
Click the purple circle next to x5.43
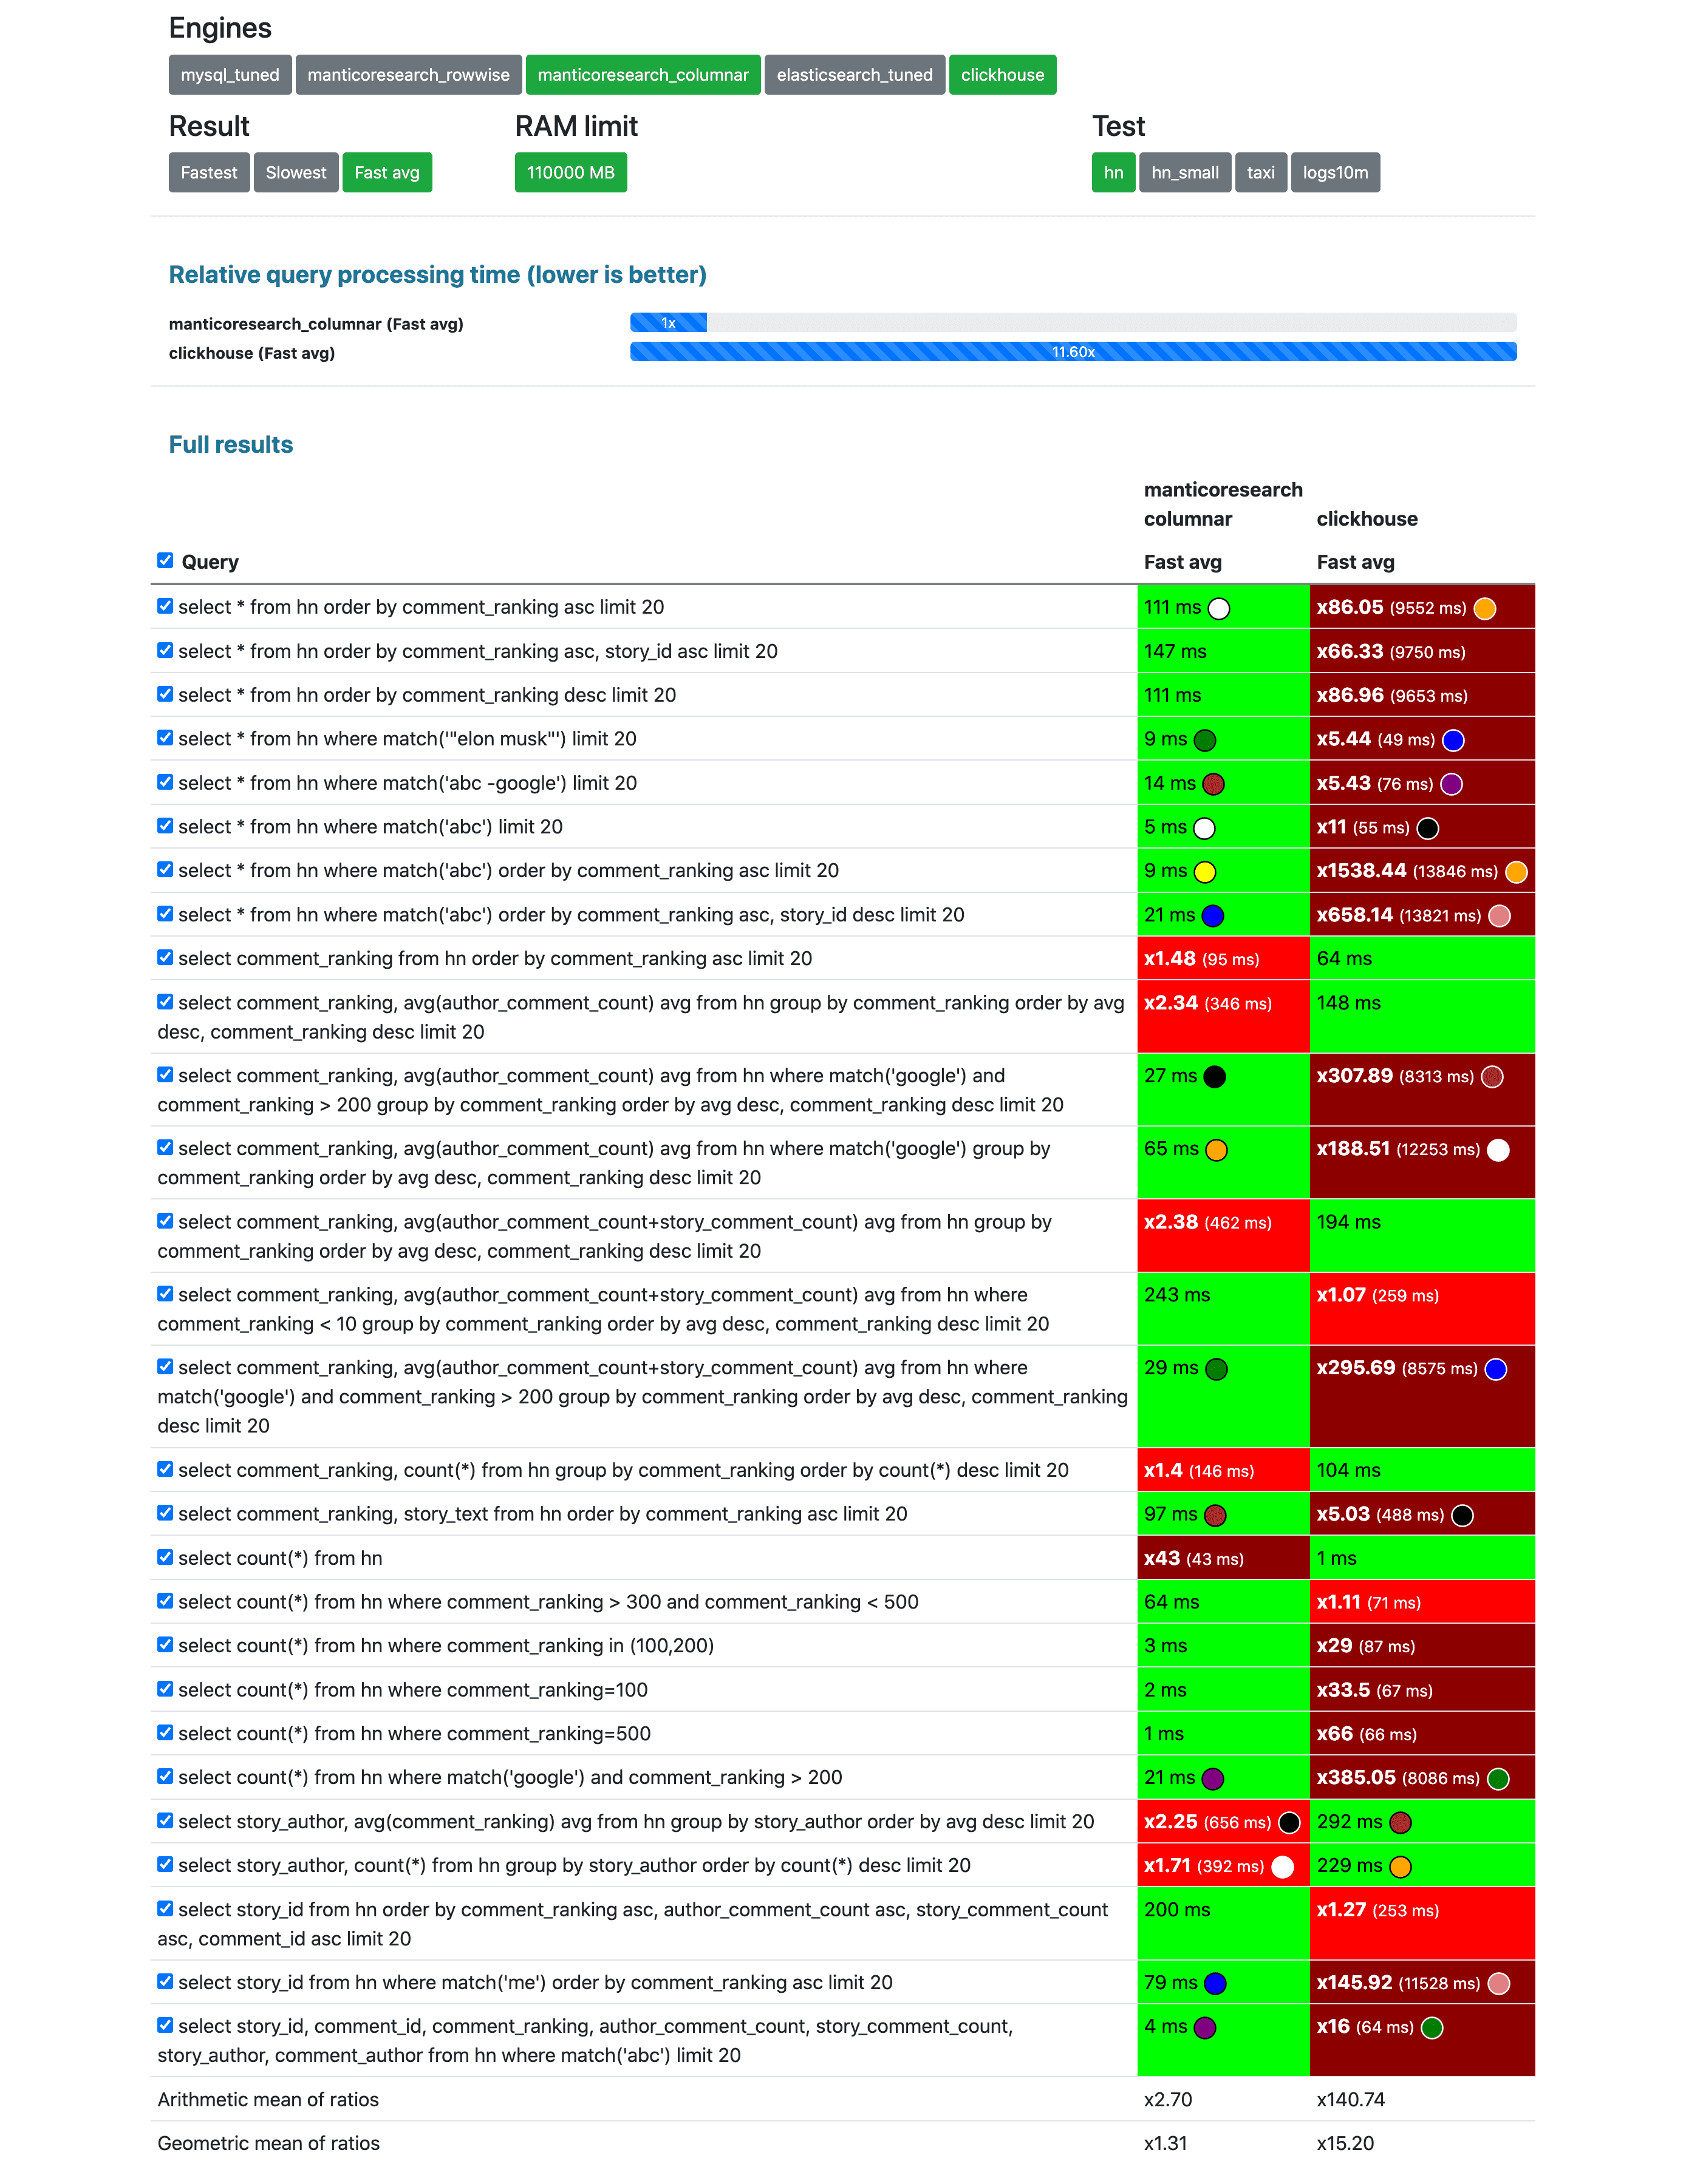tap(1451, 784)
